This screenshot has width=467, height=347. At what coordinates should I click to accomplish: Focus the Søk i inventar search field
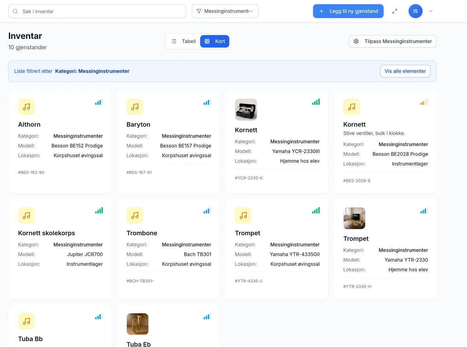tap(97, 11)
